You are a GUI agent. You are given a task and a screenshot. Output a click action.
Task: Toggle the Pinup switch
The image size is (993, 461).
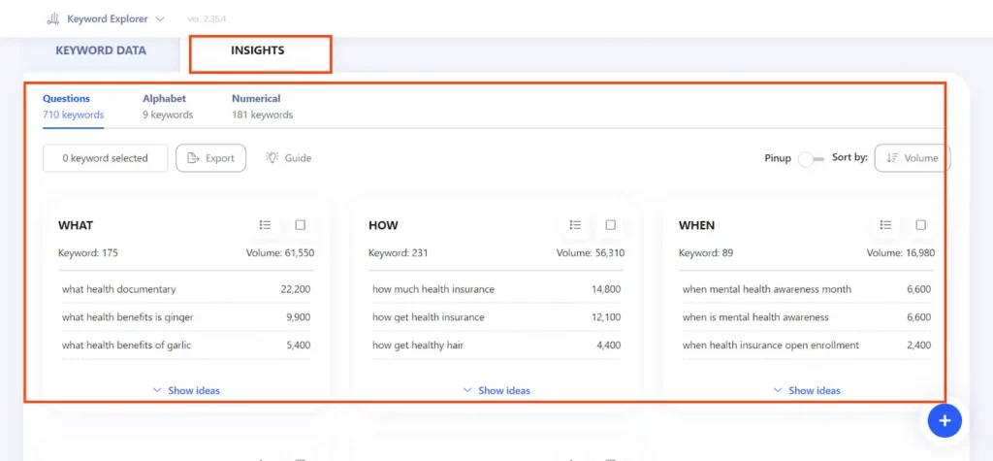[811, 158]
